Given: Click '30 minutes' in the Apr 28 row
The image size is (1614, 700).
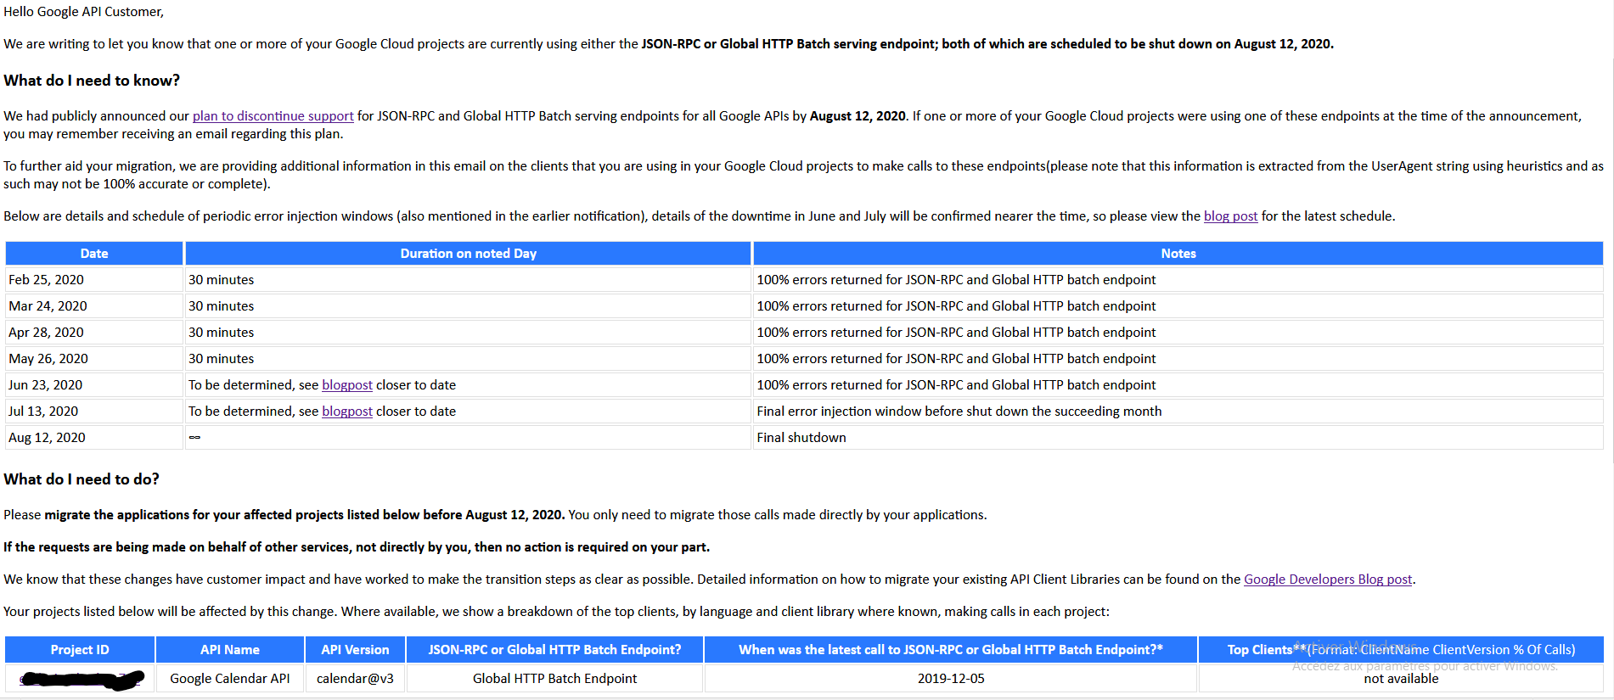Looking at the screenshot, I should click(221, 333).
